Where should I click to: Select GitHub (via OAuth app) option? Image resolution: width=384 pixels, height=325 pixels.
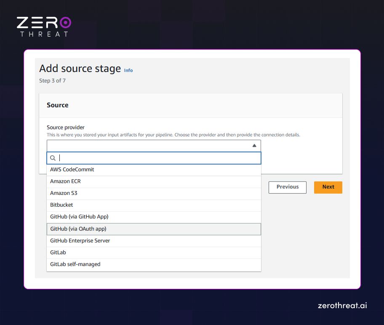[154, 229]
